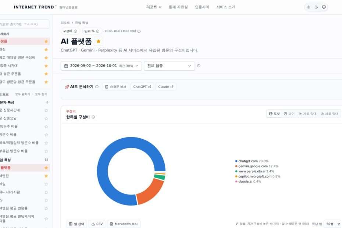The width and height of the screenshot is (342, 228).
Task: Favorite 뮤니티/게시판 report star
Action: pos(46,192)
